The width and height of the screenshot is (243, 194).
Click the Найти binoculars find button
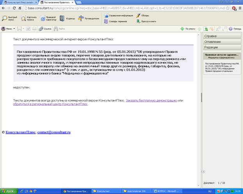click(x=59, y=29)
